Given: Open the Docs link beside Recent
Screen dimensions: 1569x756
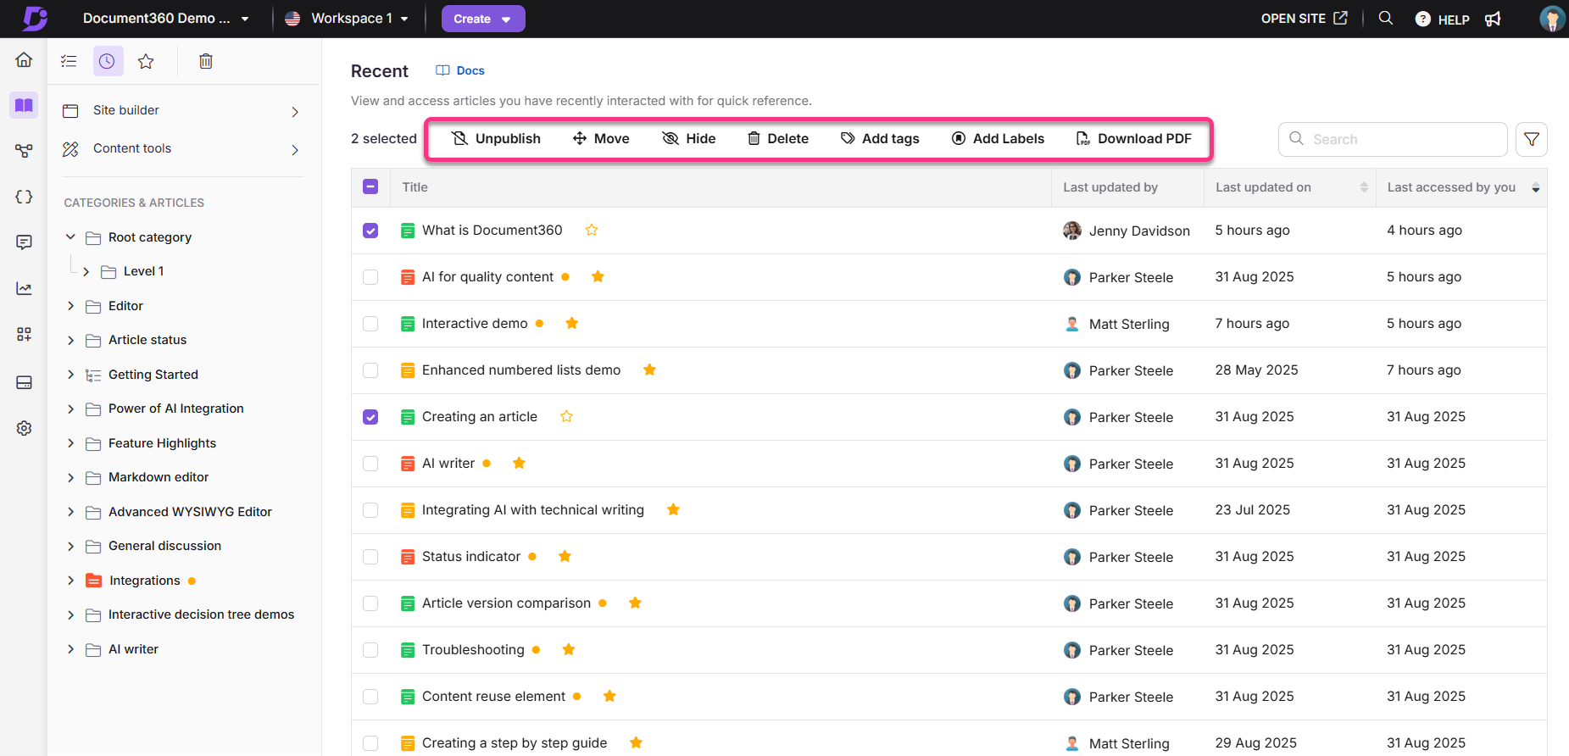Looking at the screenshot, I should pos(460,70).
